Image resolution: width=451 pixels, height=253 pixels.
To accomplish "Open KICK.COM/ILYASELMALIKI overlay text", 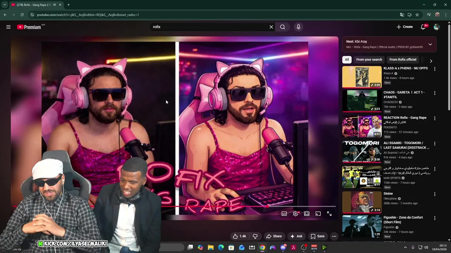I will pos(73,244).
